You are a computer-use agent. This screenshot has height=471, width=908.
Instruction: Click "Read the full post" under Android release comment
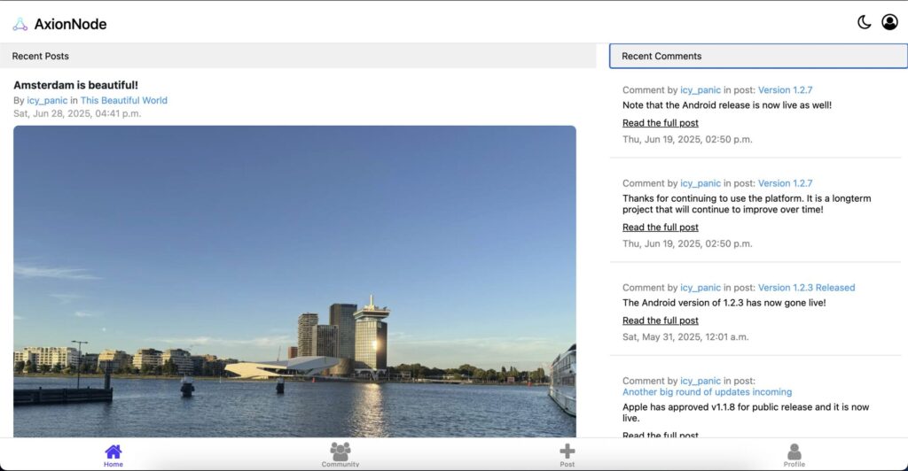660,123
